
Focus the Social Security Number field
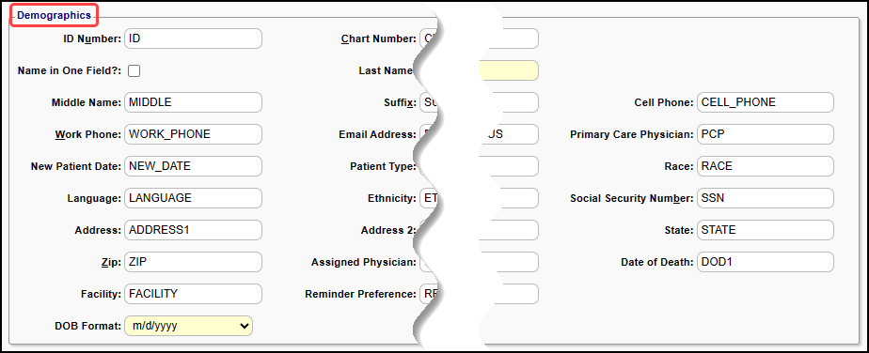(766, 198)
